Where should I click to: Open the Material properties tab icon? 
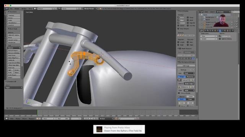[x=225, y=30]
